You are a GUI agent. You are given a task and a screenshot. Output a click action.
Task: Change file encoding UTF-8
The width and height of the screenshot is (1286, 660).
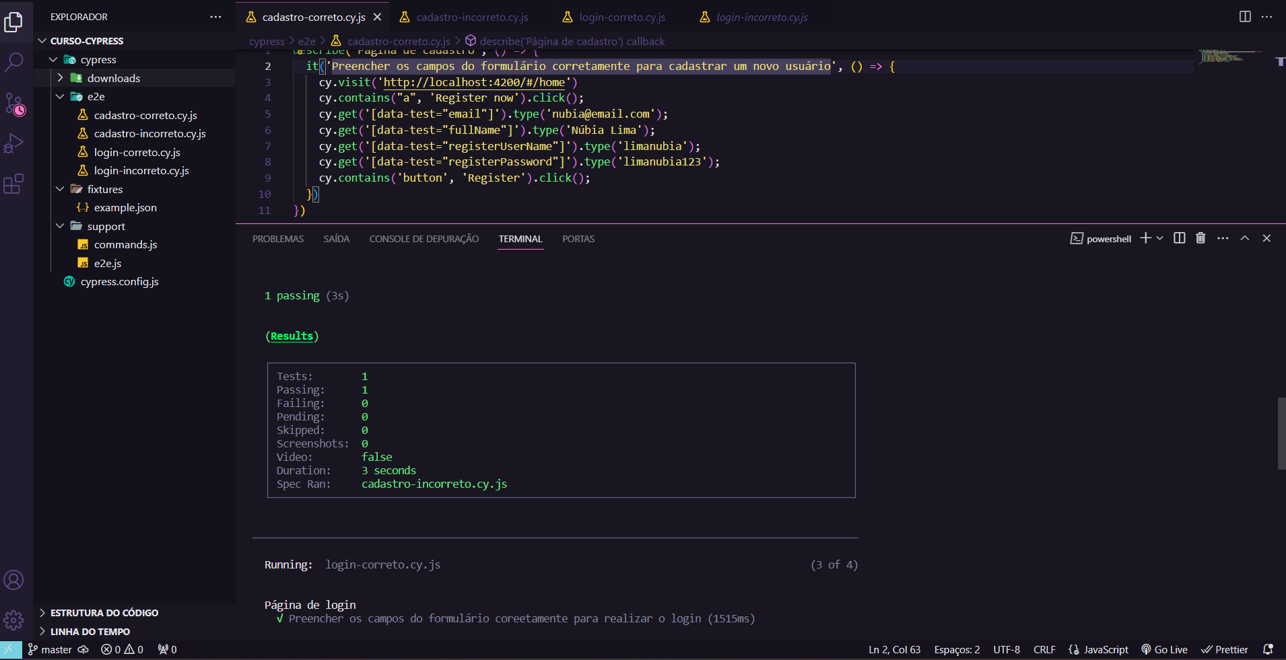[x=1007, y=650]
